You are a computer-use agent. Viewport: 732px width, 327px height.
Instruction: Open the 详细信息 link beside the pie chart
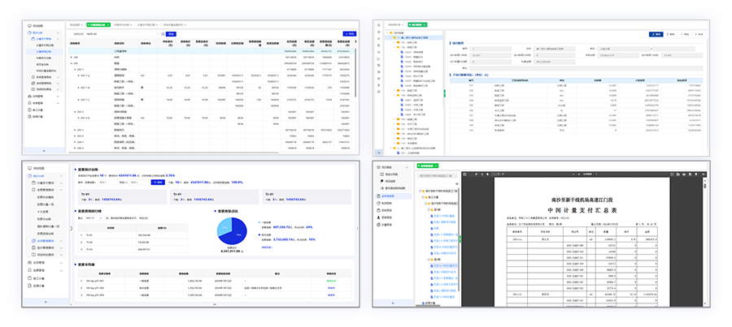[x=267, y=247]
